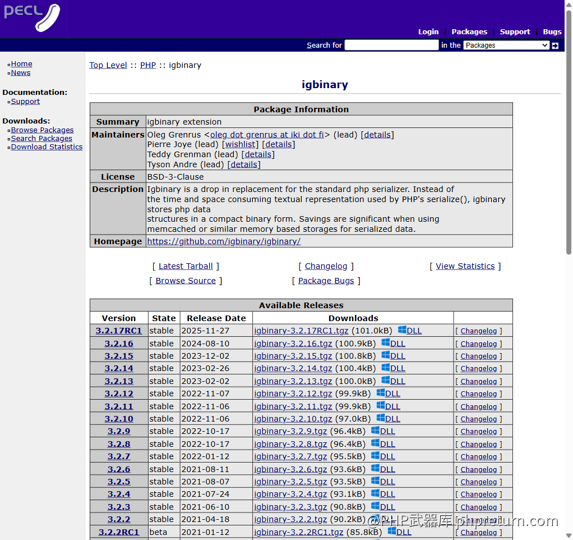
Task: Select BSD-3-Clause license text
Action: 175,177
